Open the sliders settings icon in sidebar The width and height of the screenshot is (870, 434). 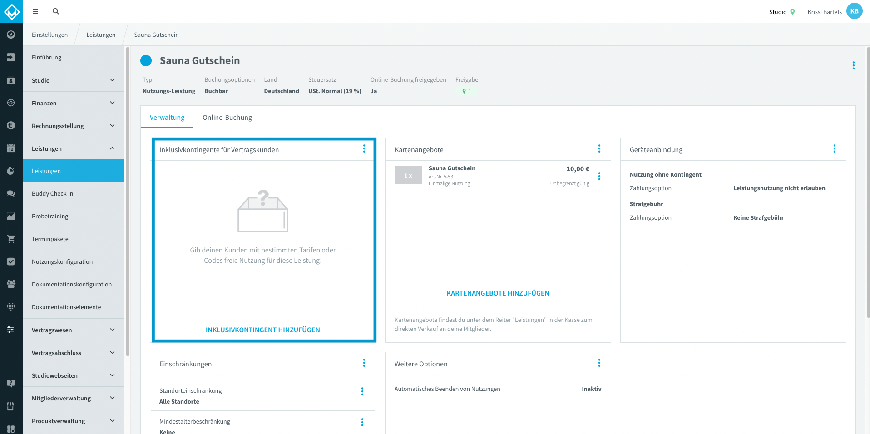pos(11,330)
